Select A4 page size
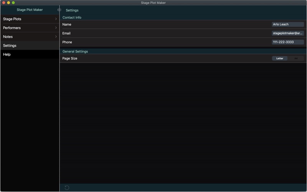Screen dimensions: 307x192 click(296, 58)
